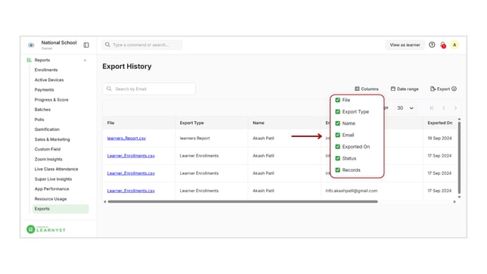
Task: Go to first page arrow icon
Action: point(431,108)
